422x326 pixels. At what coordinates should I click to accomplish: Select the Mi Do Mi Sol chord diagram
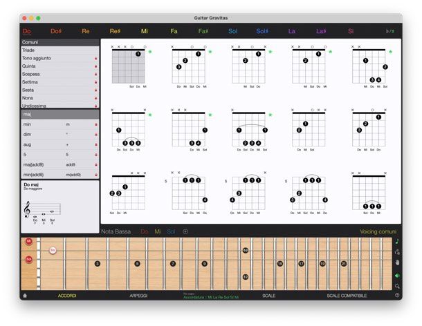pyautogui.click(x=369, y=66)
